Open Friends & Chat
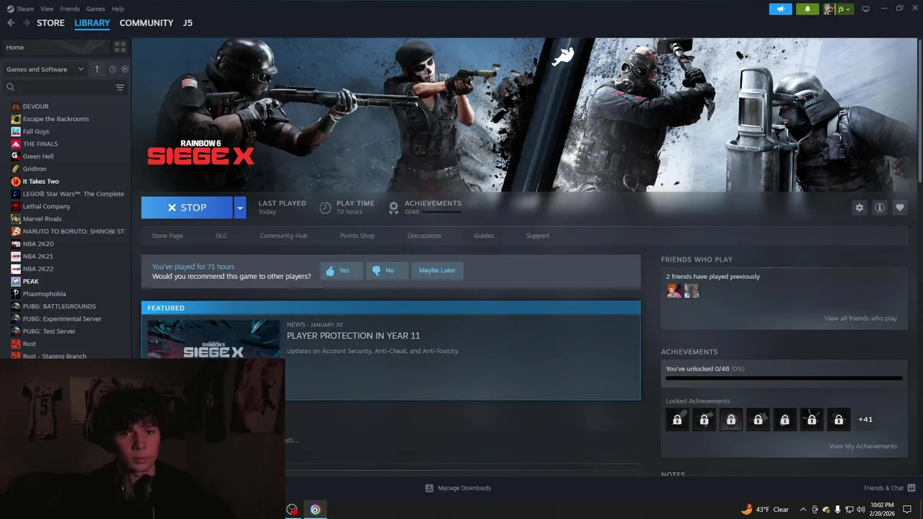 [x=889, y=488]
